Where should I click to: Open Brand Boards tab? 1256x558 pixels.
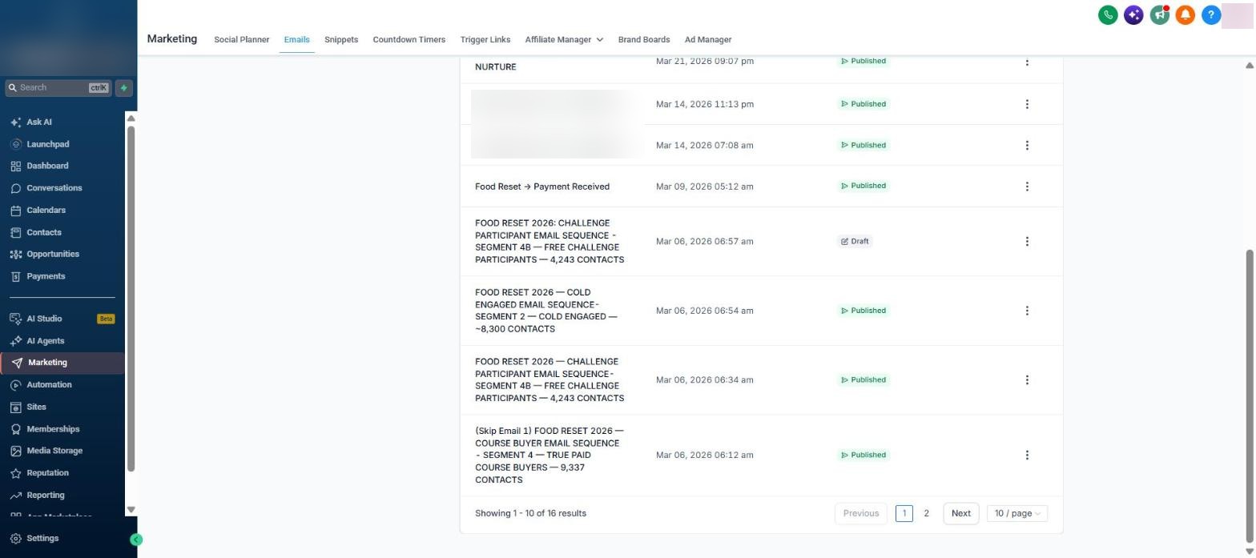click(x=644, y=39)
